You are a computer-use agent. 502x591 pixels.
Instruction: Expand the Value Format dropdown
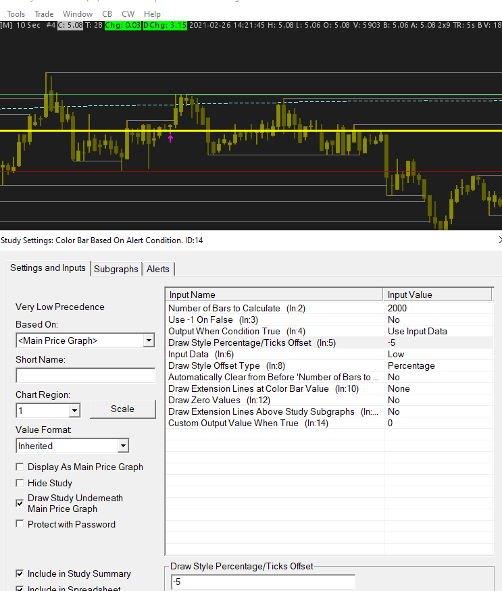123,446
